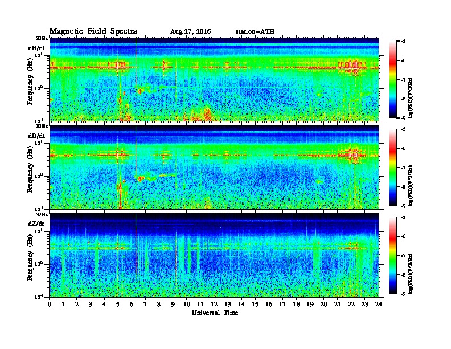Click hour "12" on the Universal Time axis

tap(214, 304)
